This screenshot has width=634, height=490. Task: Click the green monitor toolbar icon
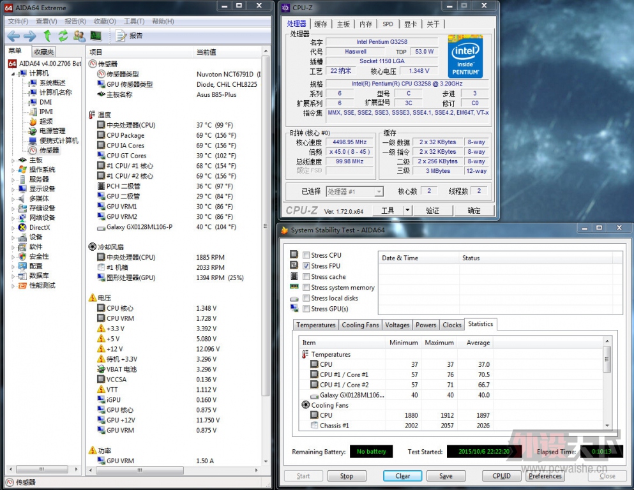[x=96, y=36]
